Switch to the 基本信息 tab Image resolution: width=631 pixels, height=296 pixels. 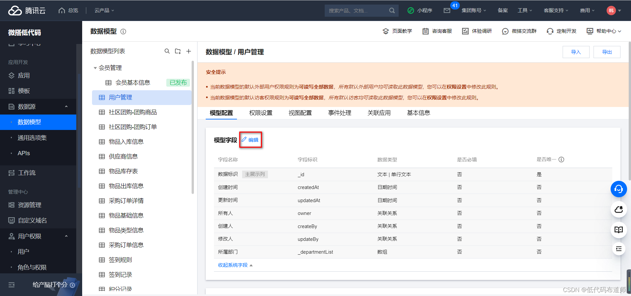[418, 113]
